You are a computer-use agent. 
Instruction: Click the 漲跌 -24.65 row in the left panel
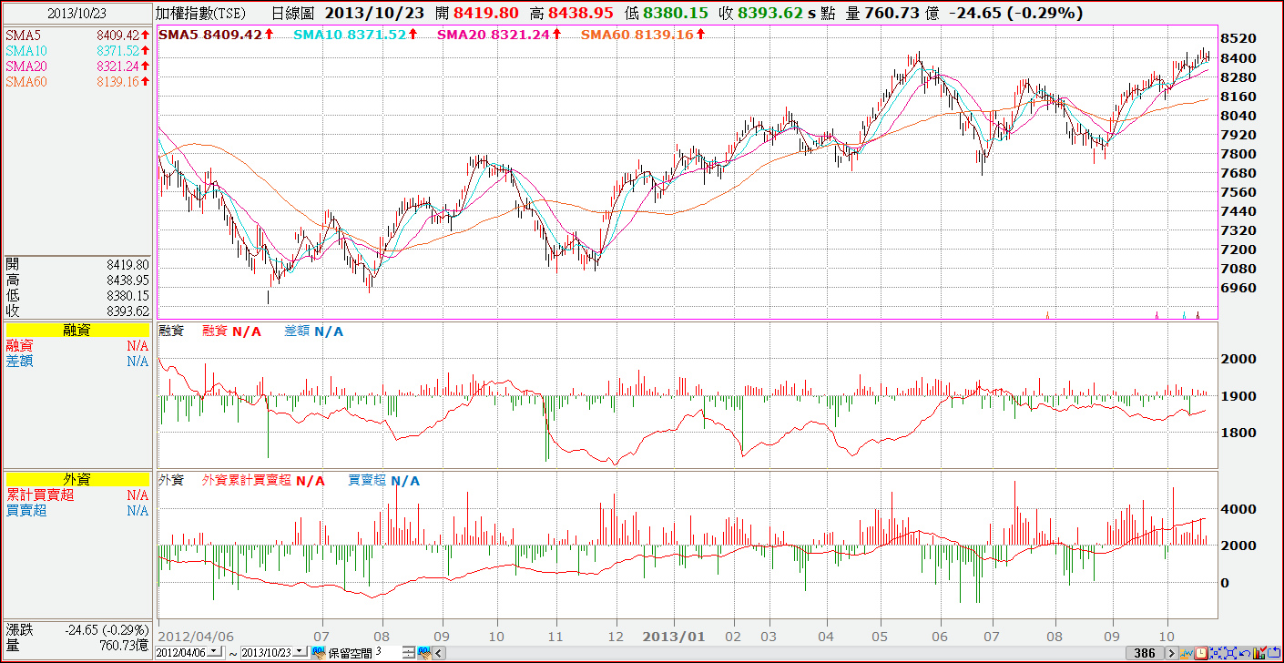click(76, 629)
